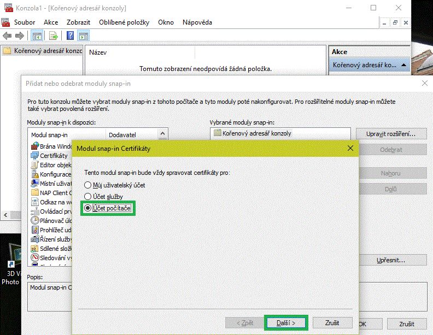
Task: Click the Název column header
Action: [97, 52]
